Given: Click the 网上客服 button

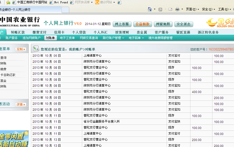Looking at the screenshot, I should [x=122, y=24].
